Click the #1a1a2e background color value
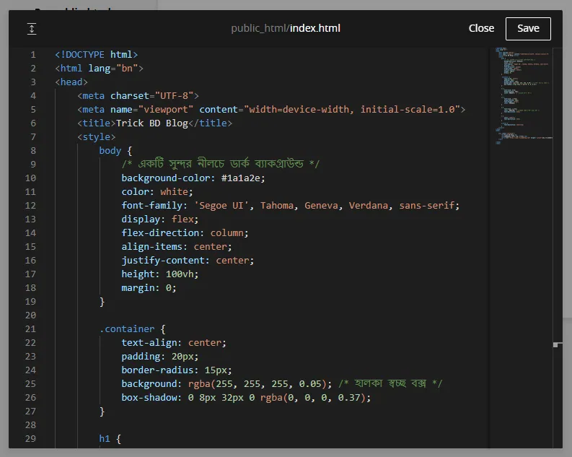 pos(243,178)
